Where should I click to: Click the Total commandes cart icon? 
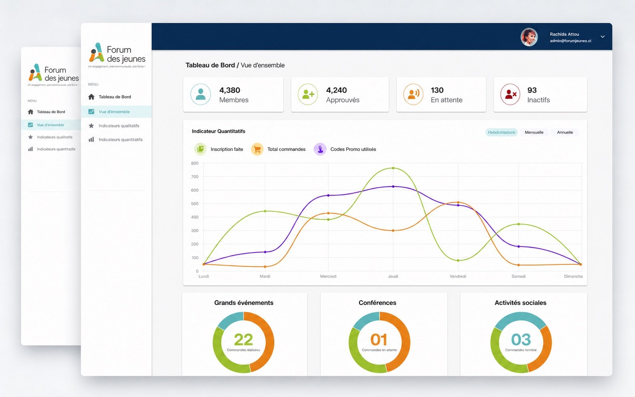(x=257, y=149)
